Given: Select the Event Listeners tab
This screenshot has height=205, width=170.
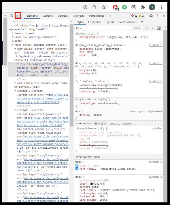Looking at the screenshot, I should coord(127,22).
